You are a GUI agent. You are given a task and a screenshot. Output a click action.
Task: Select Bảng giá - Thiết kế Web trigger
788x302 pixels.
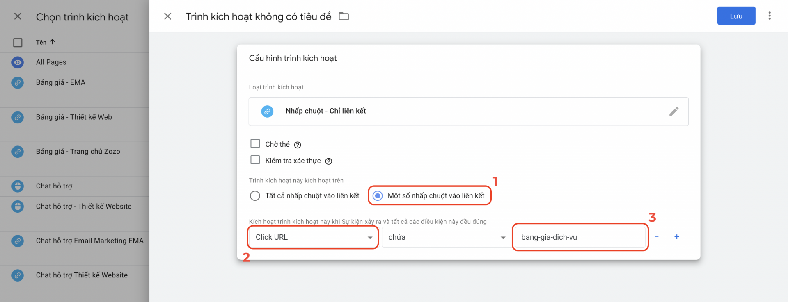(75, 117)
